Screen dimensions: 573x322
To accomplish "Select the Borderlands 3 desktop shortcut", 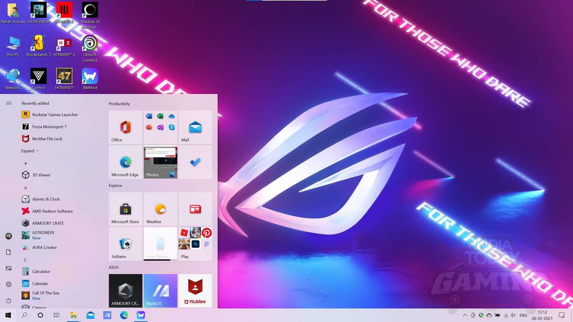I will point(38,46).
